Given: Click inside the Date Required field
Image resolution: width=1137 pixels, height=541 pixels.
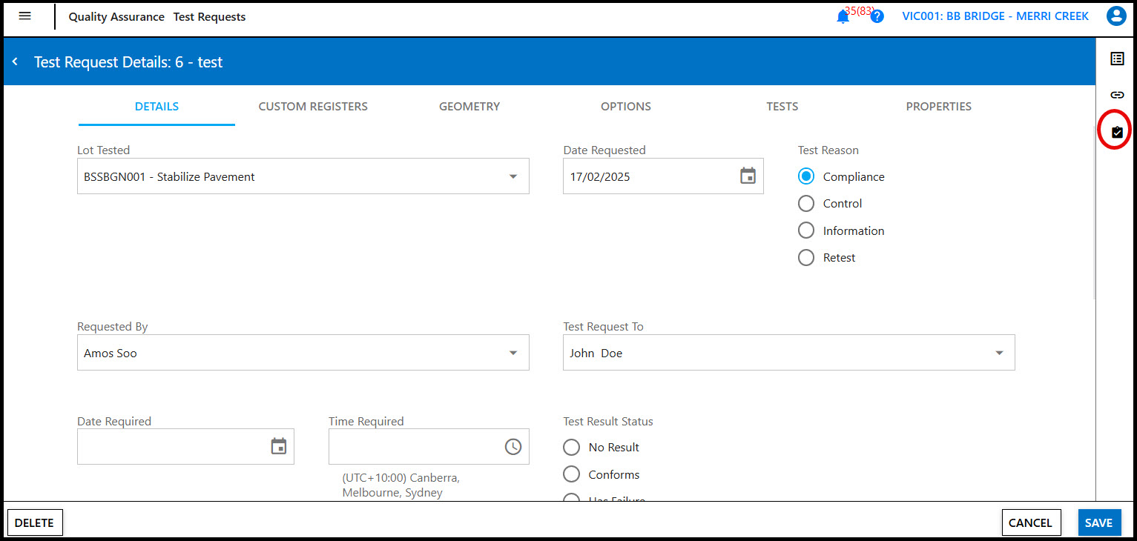Looking at the screenshot, I should pyautogui.click(x=171, y=447).
